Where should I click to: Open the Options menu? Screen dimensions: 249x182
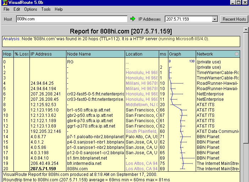(31, 9)
